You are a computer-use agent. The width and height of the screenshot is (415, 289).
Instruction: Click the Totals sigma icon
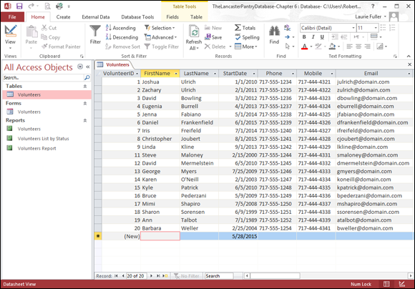(238, 27)
